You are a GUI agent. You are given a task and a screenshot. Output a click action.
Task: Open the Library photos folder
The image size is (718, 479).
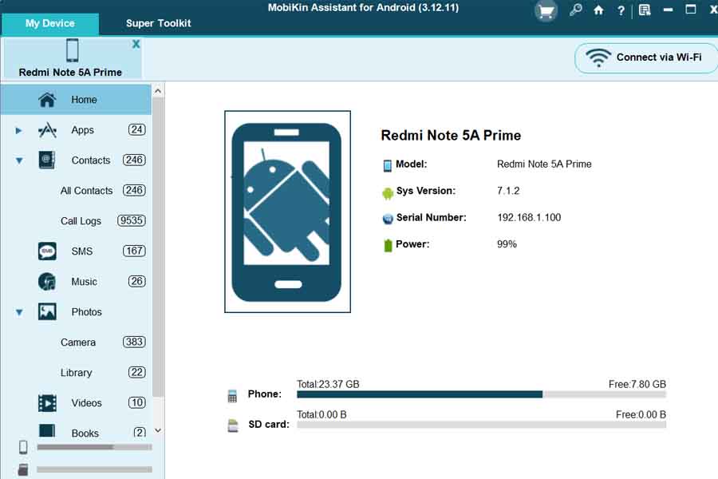point(76,373)
